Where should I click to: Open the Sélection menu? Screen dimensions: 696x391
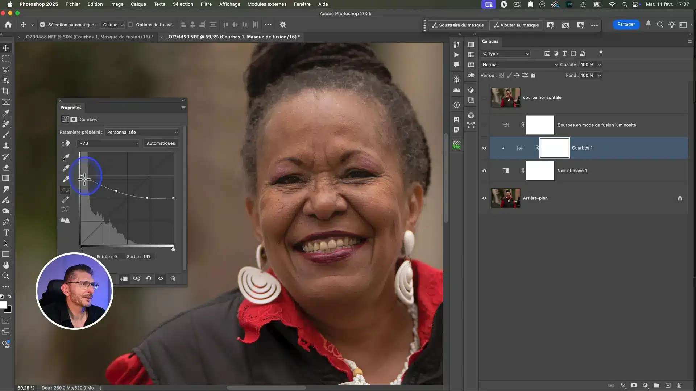pyautogui.click(x=183, y=4)
